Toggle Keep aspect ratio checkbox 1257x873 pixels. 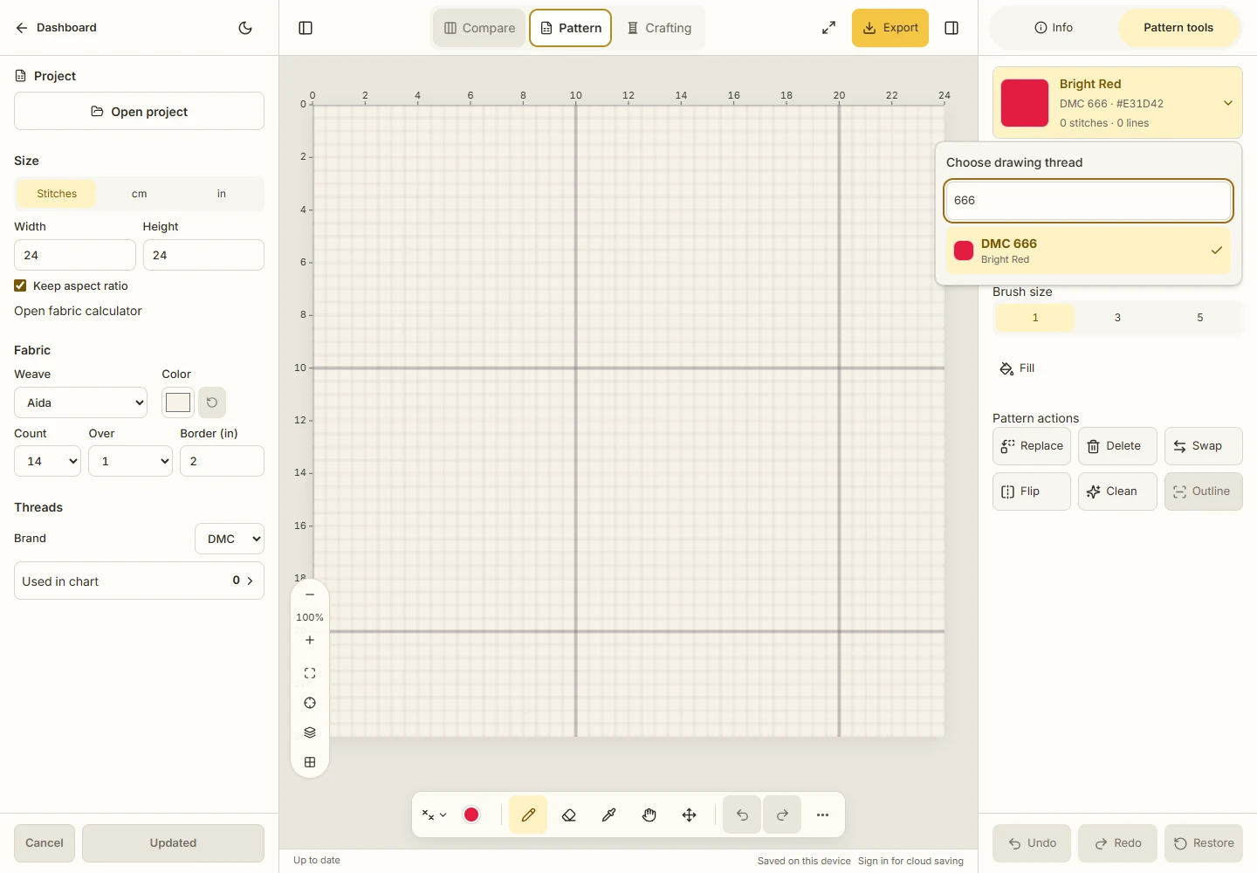coord(20,285)
